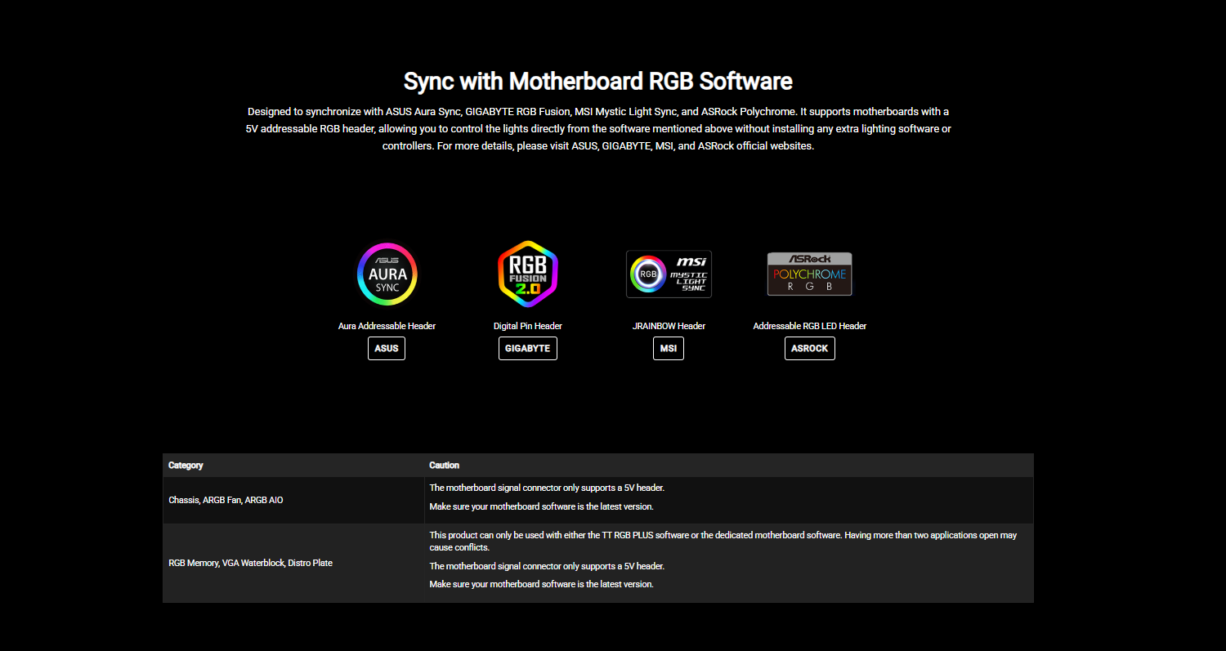Click the description paragraph about 5V addressable RGB
The height and width of the screenshot is (651, 1226).
point(597,128)
